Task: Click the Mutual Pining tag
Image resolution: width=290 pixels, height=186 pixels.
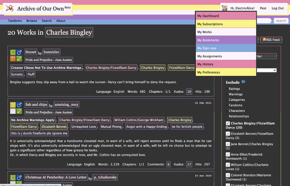Action: tap(111, 127)
